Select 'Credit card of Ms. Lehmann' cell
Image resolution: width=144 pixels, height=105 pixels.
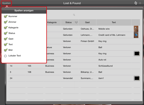[x=112, y=35]
